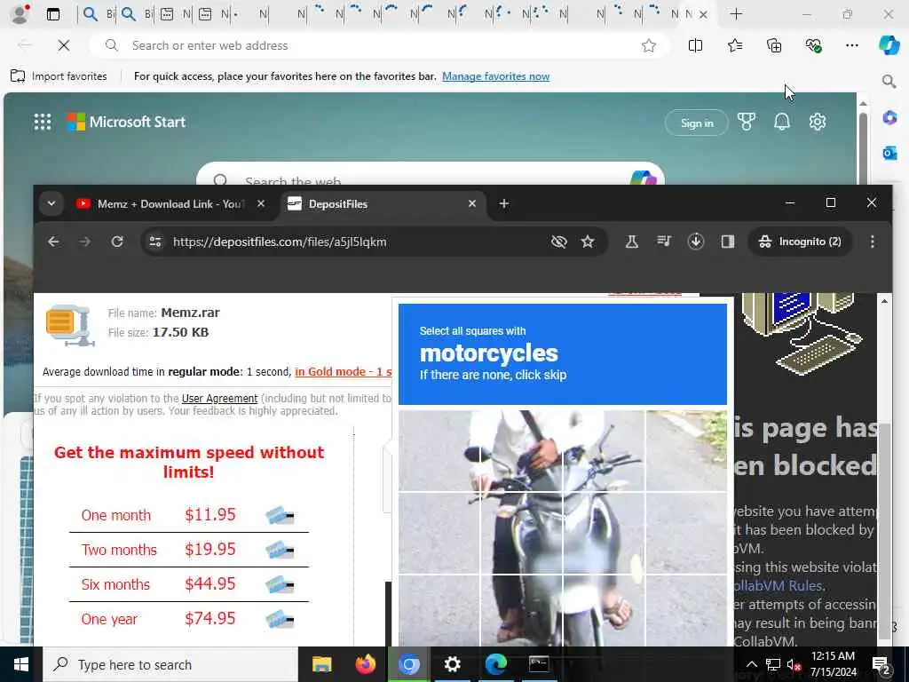Stop loading the page in Edge
Screen dimensions: 909x682
64,45
